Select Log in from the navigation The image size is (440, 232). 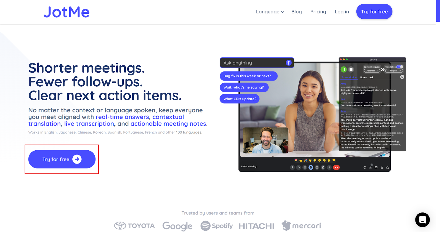tap(342, 12)
